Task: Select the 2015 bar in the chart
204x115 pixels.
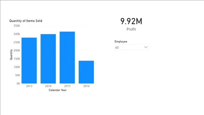Action: 67,57
